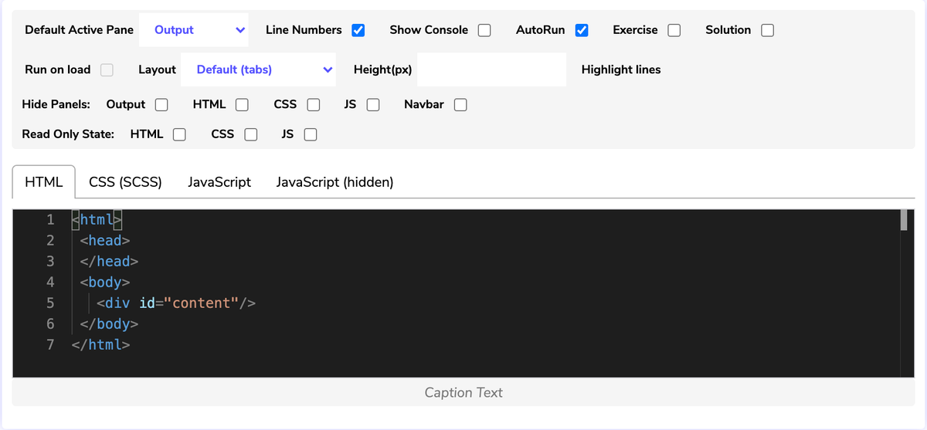Uncheck the AutoRun checkbox

(x=582, y=30)
